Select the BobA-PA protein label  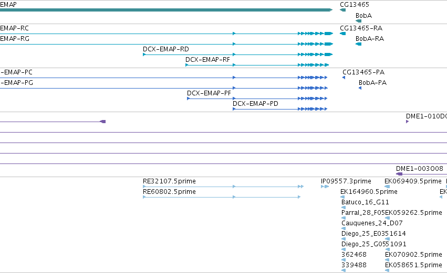coord(372,83)
